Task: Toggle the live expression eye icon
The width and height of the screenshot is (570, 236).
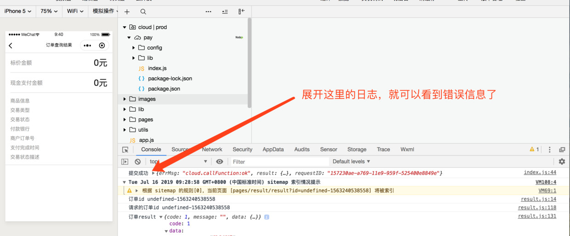Action: 220,162
